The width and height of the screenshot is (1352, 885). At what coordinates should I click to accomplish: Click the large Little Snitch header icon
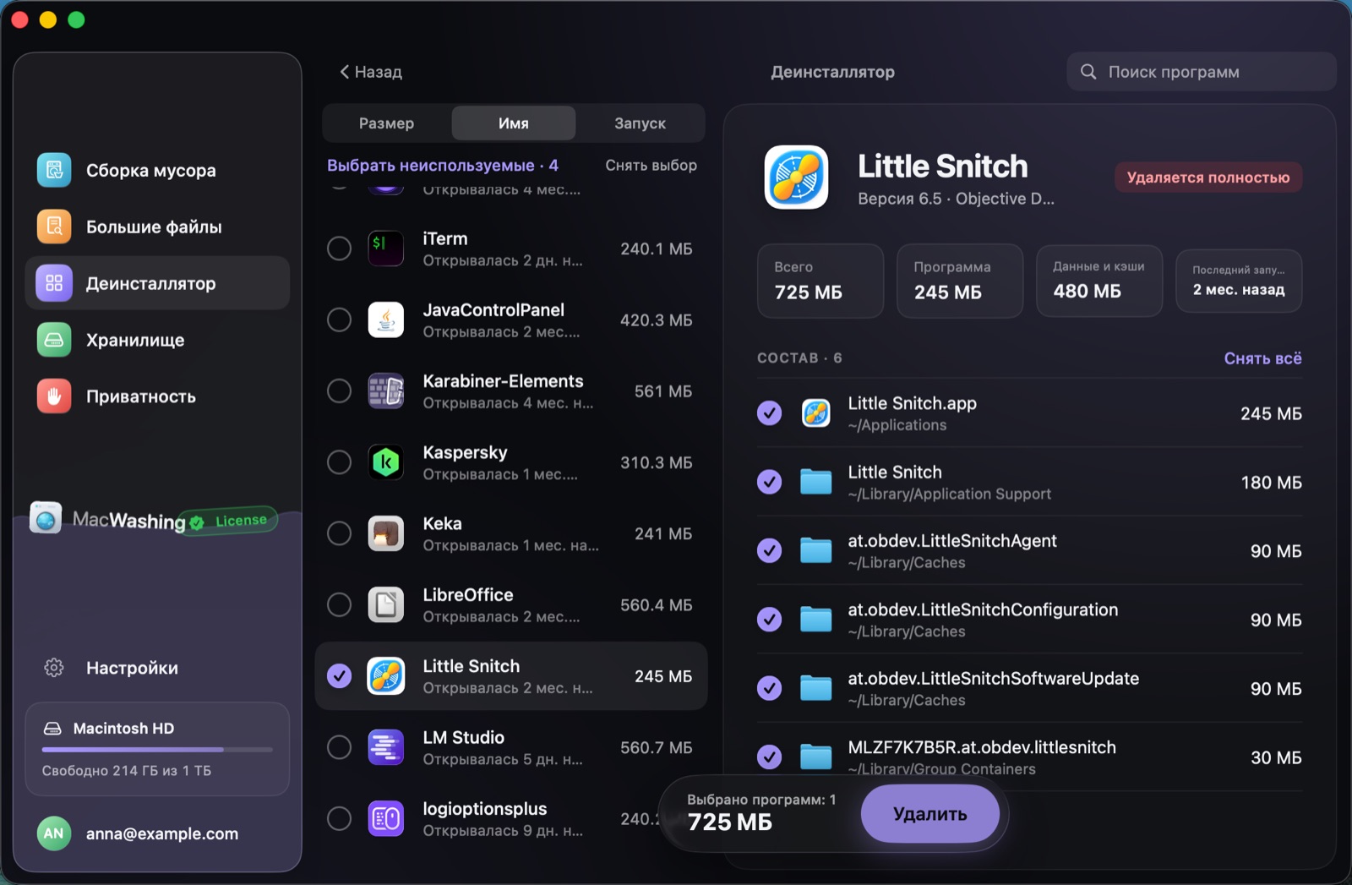click(796, 178)
